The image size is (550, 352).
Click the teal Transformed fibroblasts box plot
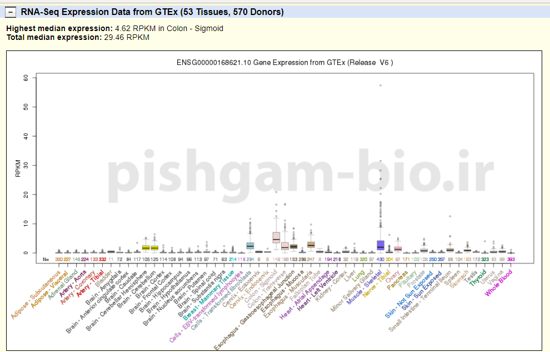coord(250,246)
